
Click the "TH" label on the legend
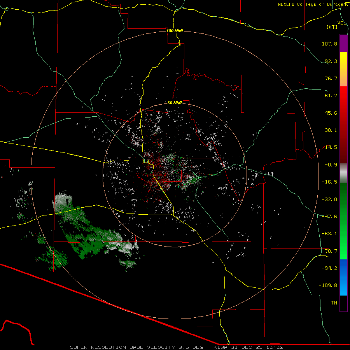pyautogui.click(x=334, y=303)
